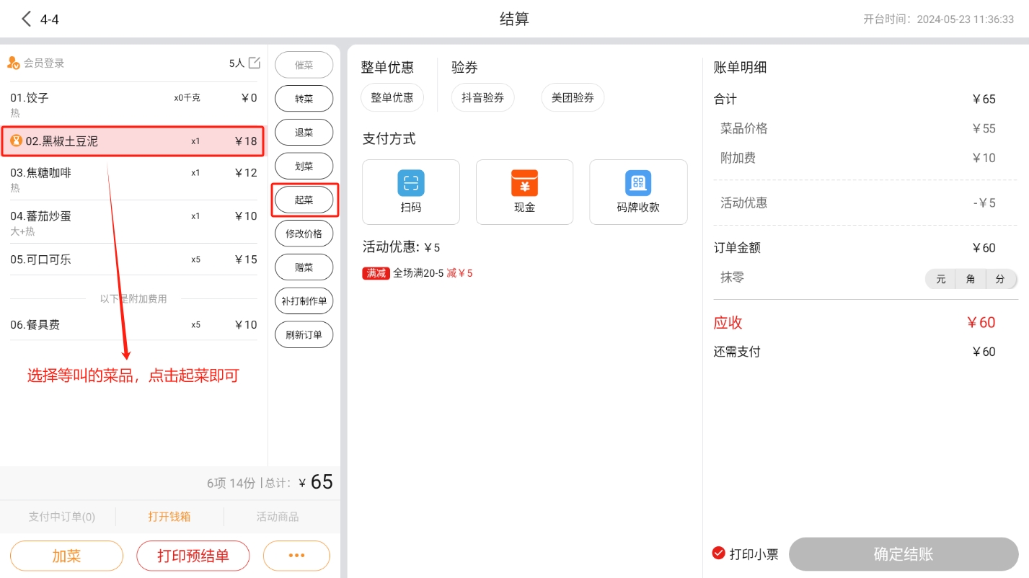Click the hourglass icon on 黑椒土豆泥
The width and height of the screenshot is (1029, 578).
[17, 141]
